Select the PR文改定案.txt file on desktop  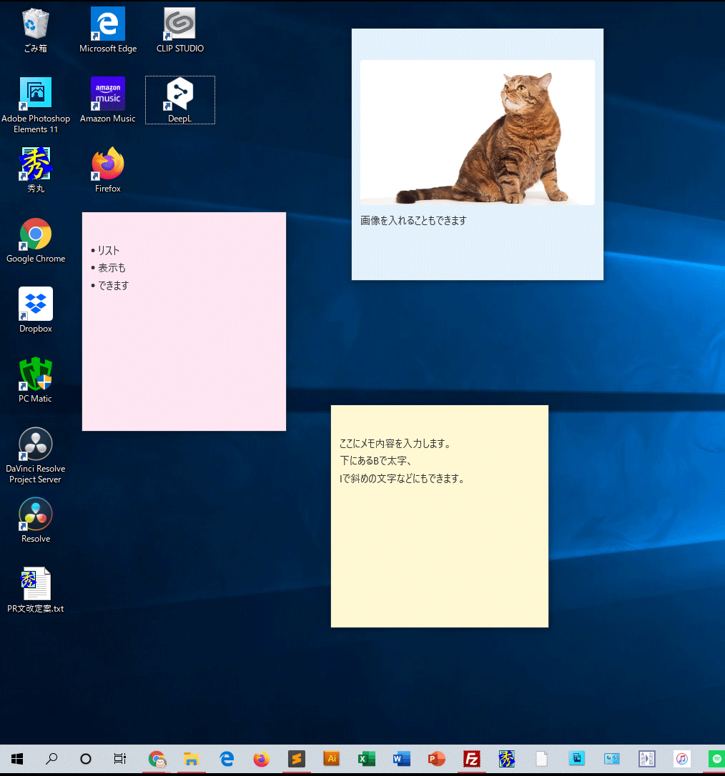[36, 585]
